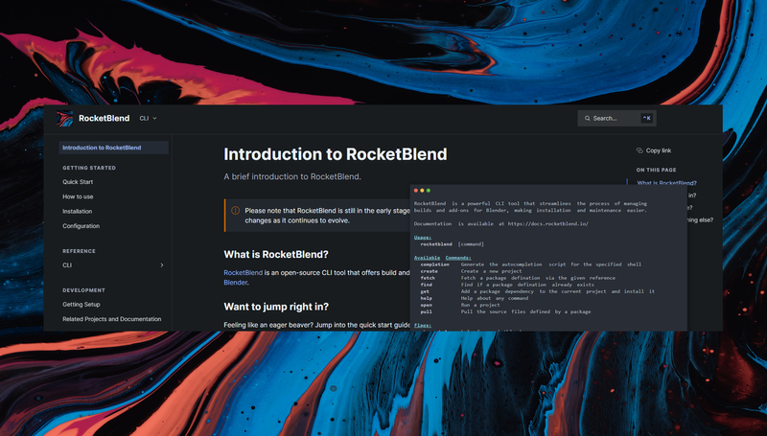
Task: Follow the RocketBlend hyperlink in paragraph
Action: (x=244, y=273)
